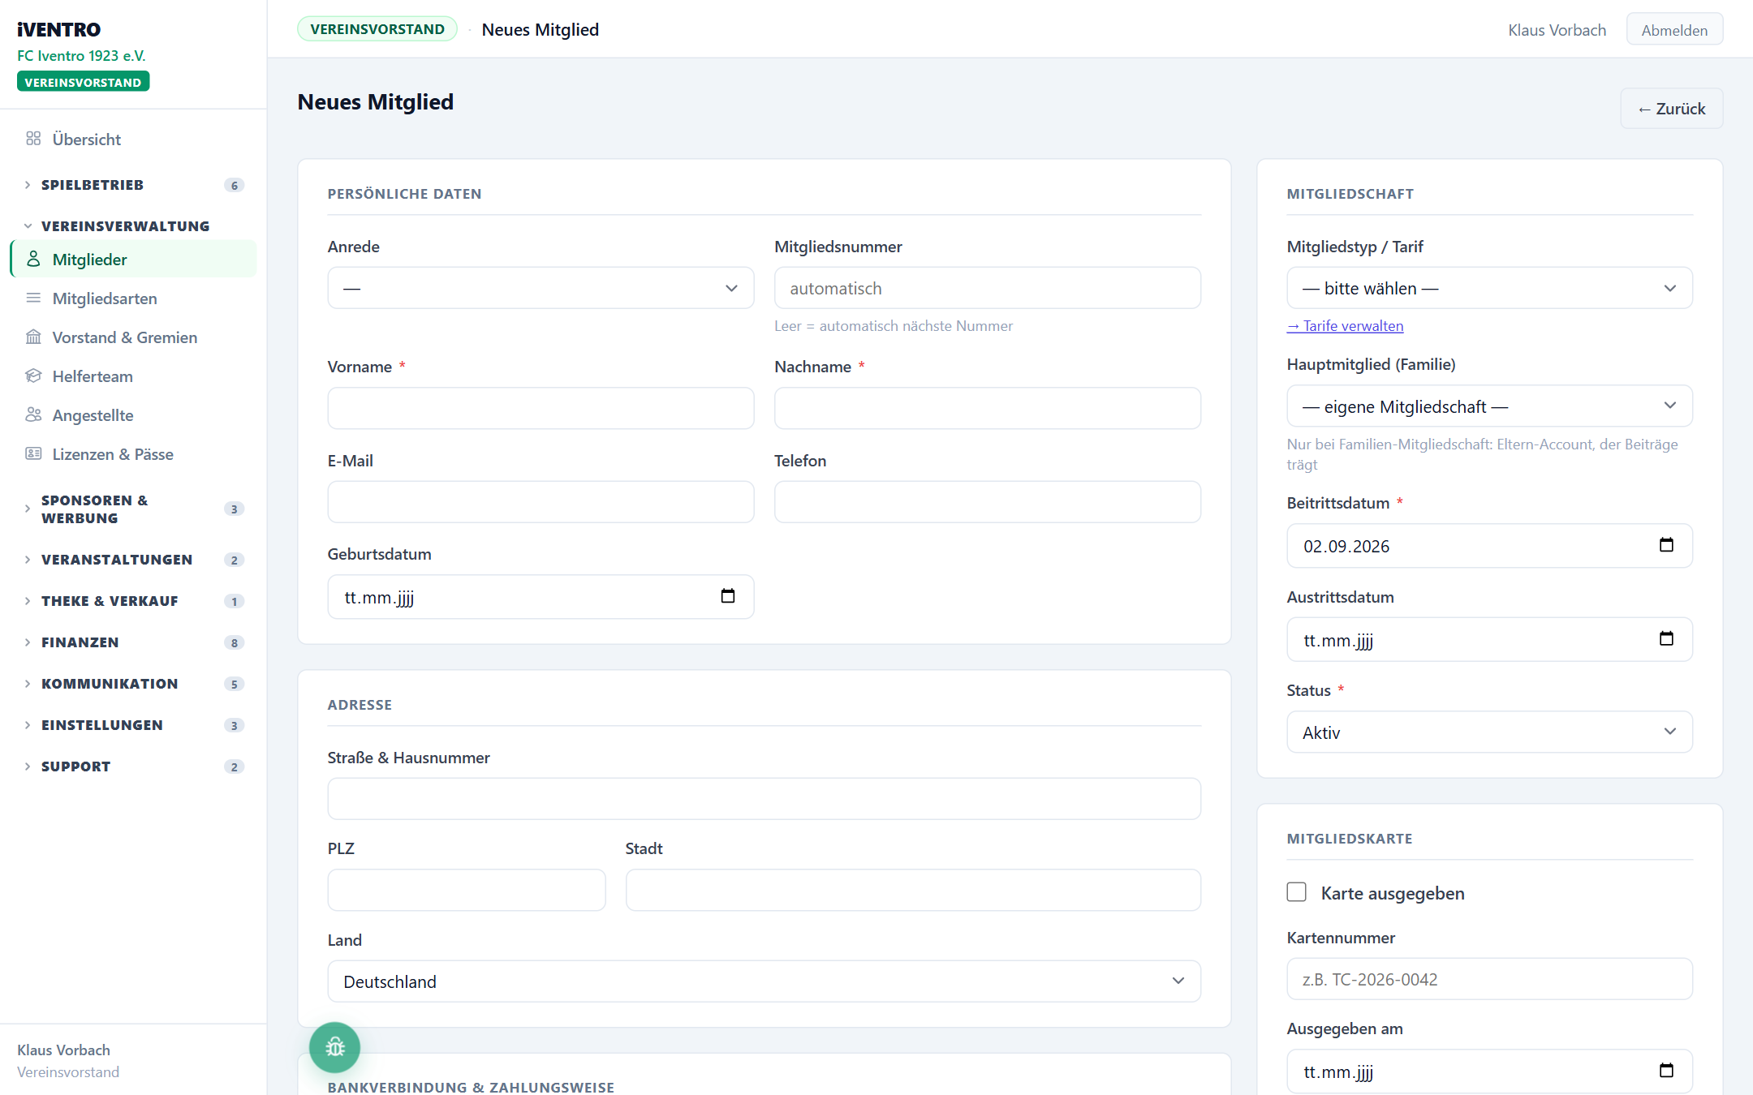This screenshot has height=1095, width=1753.
Task: Open the Mitgliedstyp / Tarif dropdown
Action: tap(1489, 288)
